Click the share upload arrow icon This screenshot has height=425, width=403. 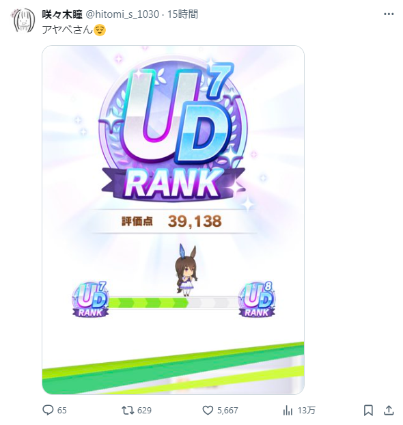coord(389,410)
